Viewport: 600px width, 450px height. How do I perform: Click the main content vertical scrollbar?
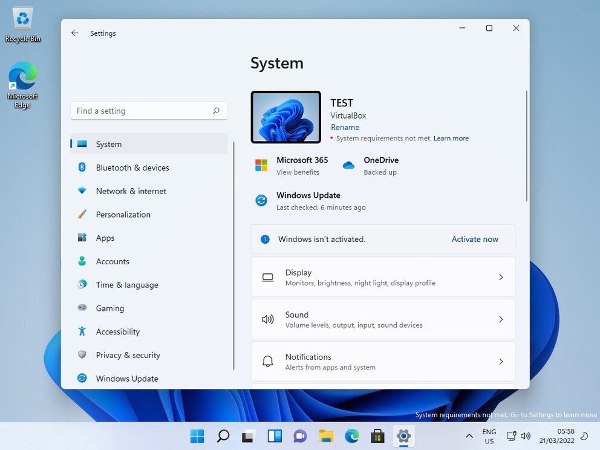tap(527, 146)
